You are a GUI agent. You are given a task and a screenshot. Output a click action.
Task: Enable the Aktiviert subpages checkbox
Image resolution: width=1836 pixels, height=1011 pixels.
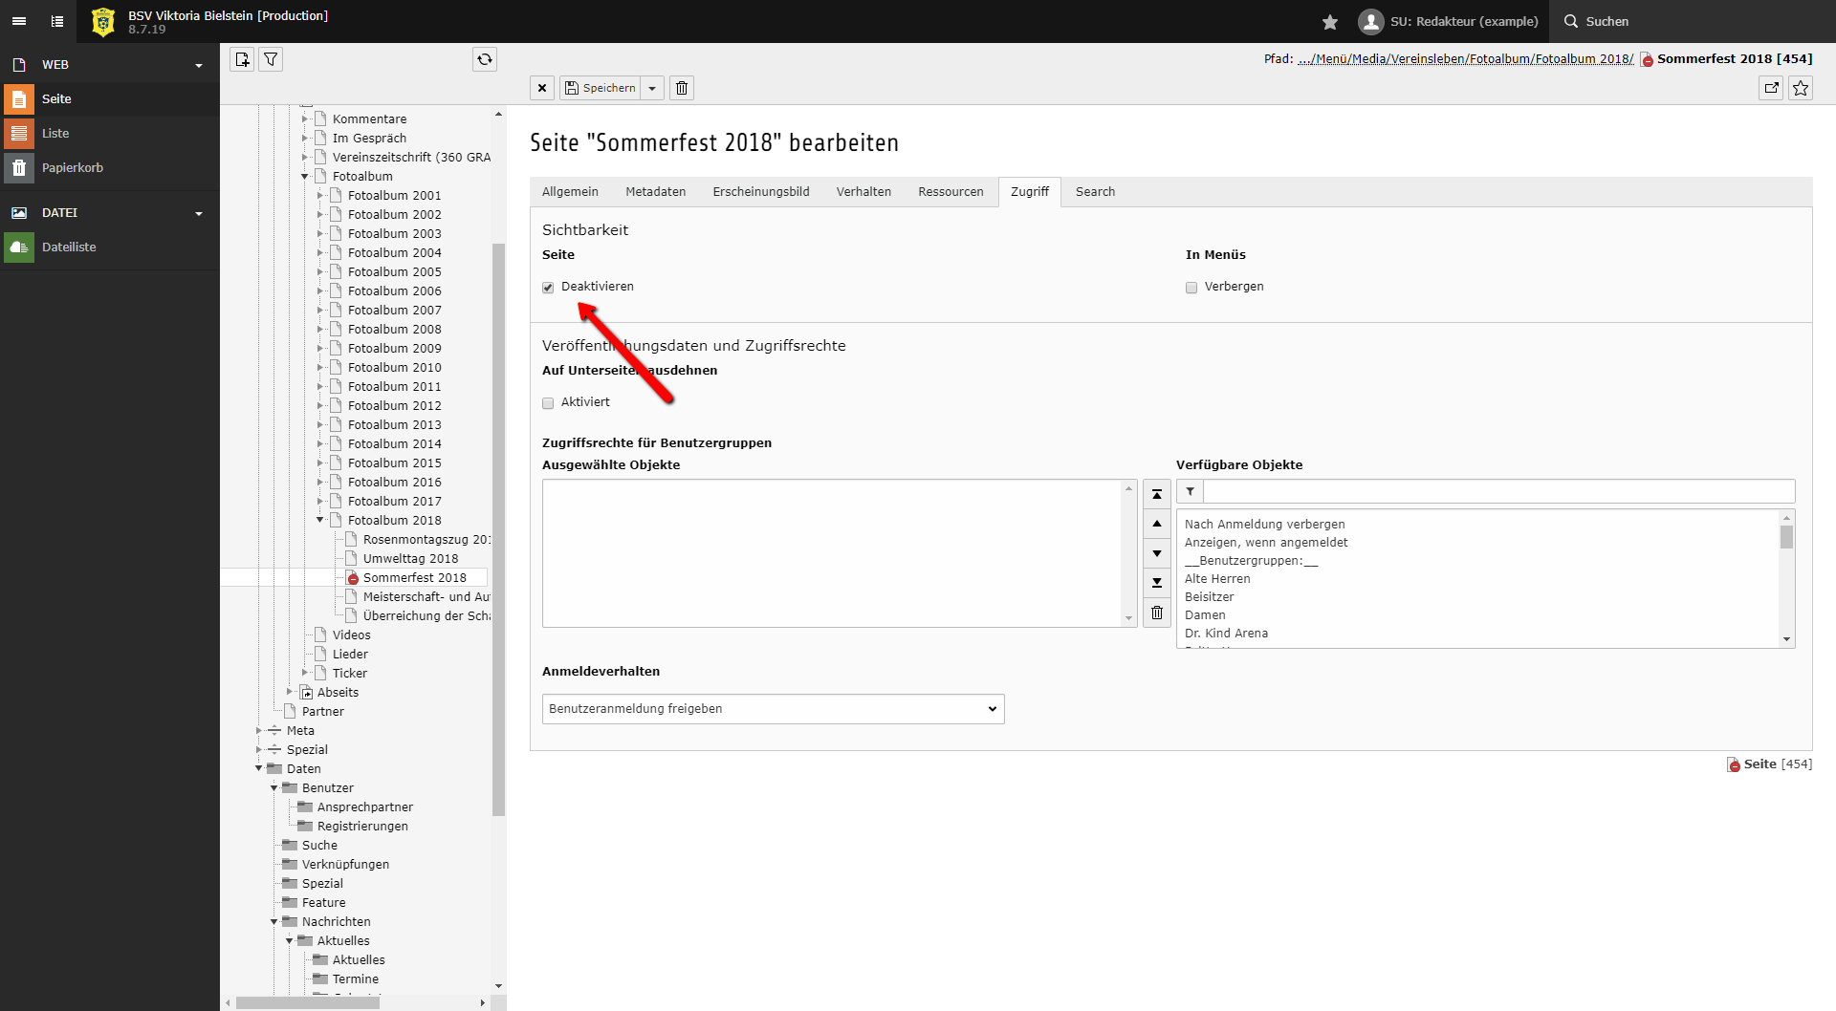point(548,403)
